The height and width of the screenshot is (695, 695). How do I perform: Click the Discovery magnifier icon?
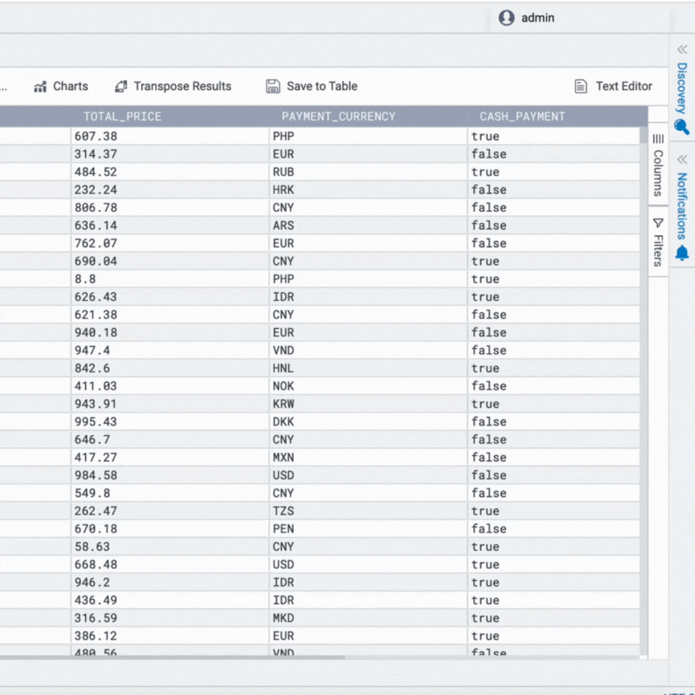[x=681, y=127]
